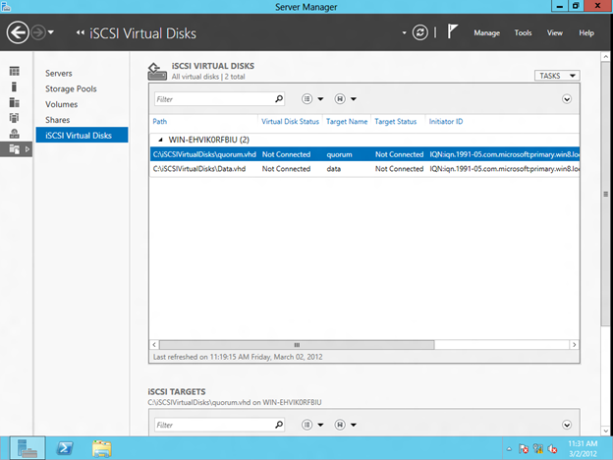
Task: Open the saved queries dropdown in virtual disks
Action: [x=345, y=98]
